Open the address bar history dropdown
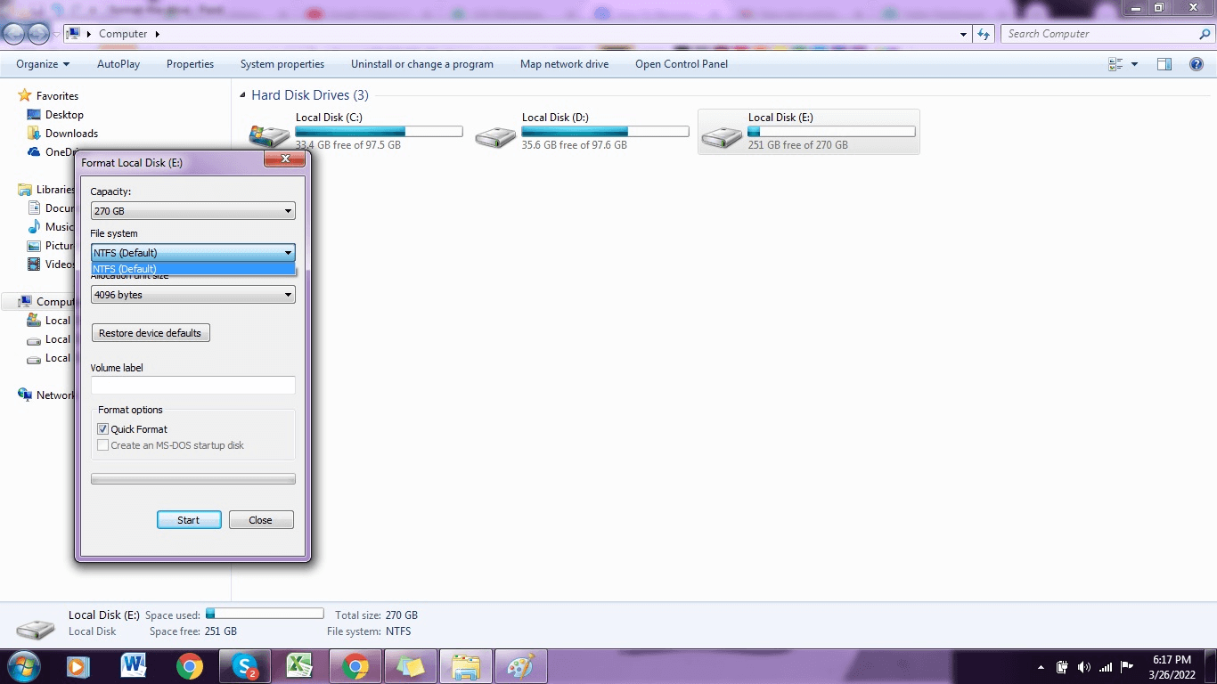 (964, 34)
